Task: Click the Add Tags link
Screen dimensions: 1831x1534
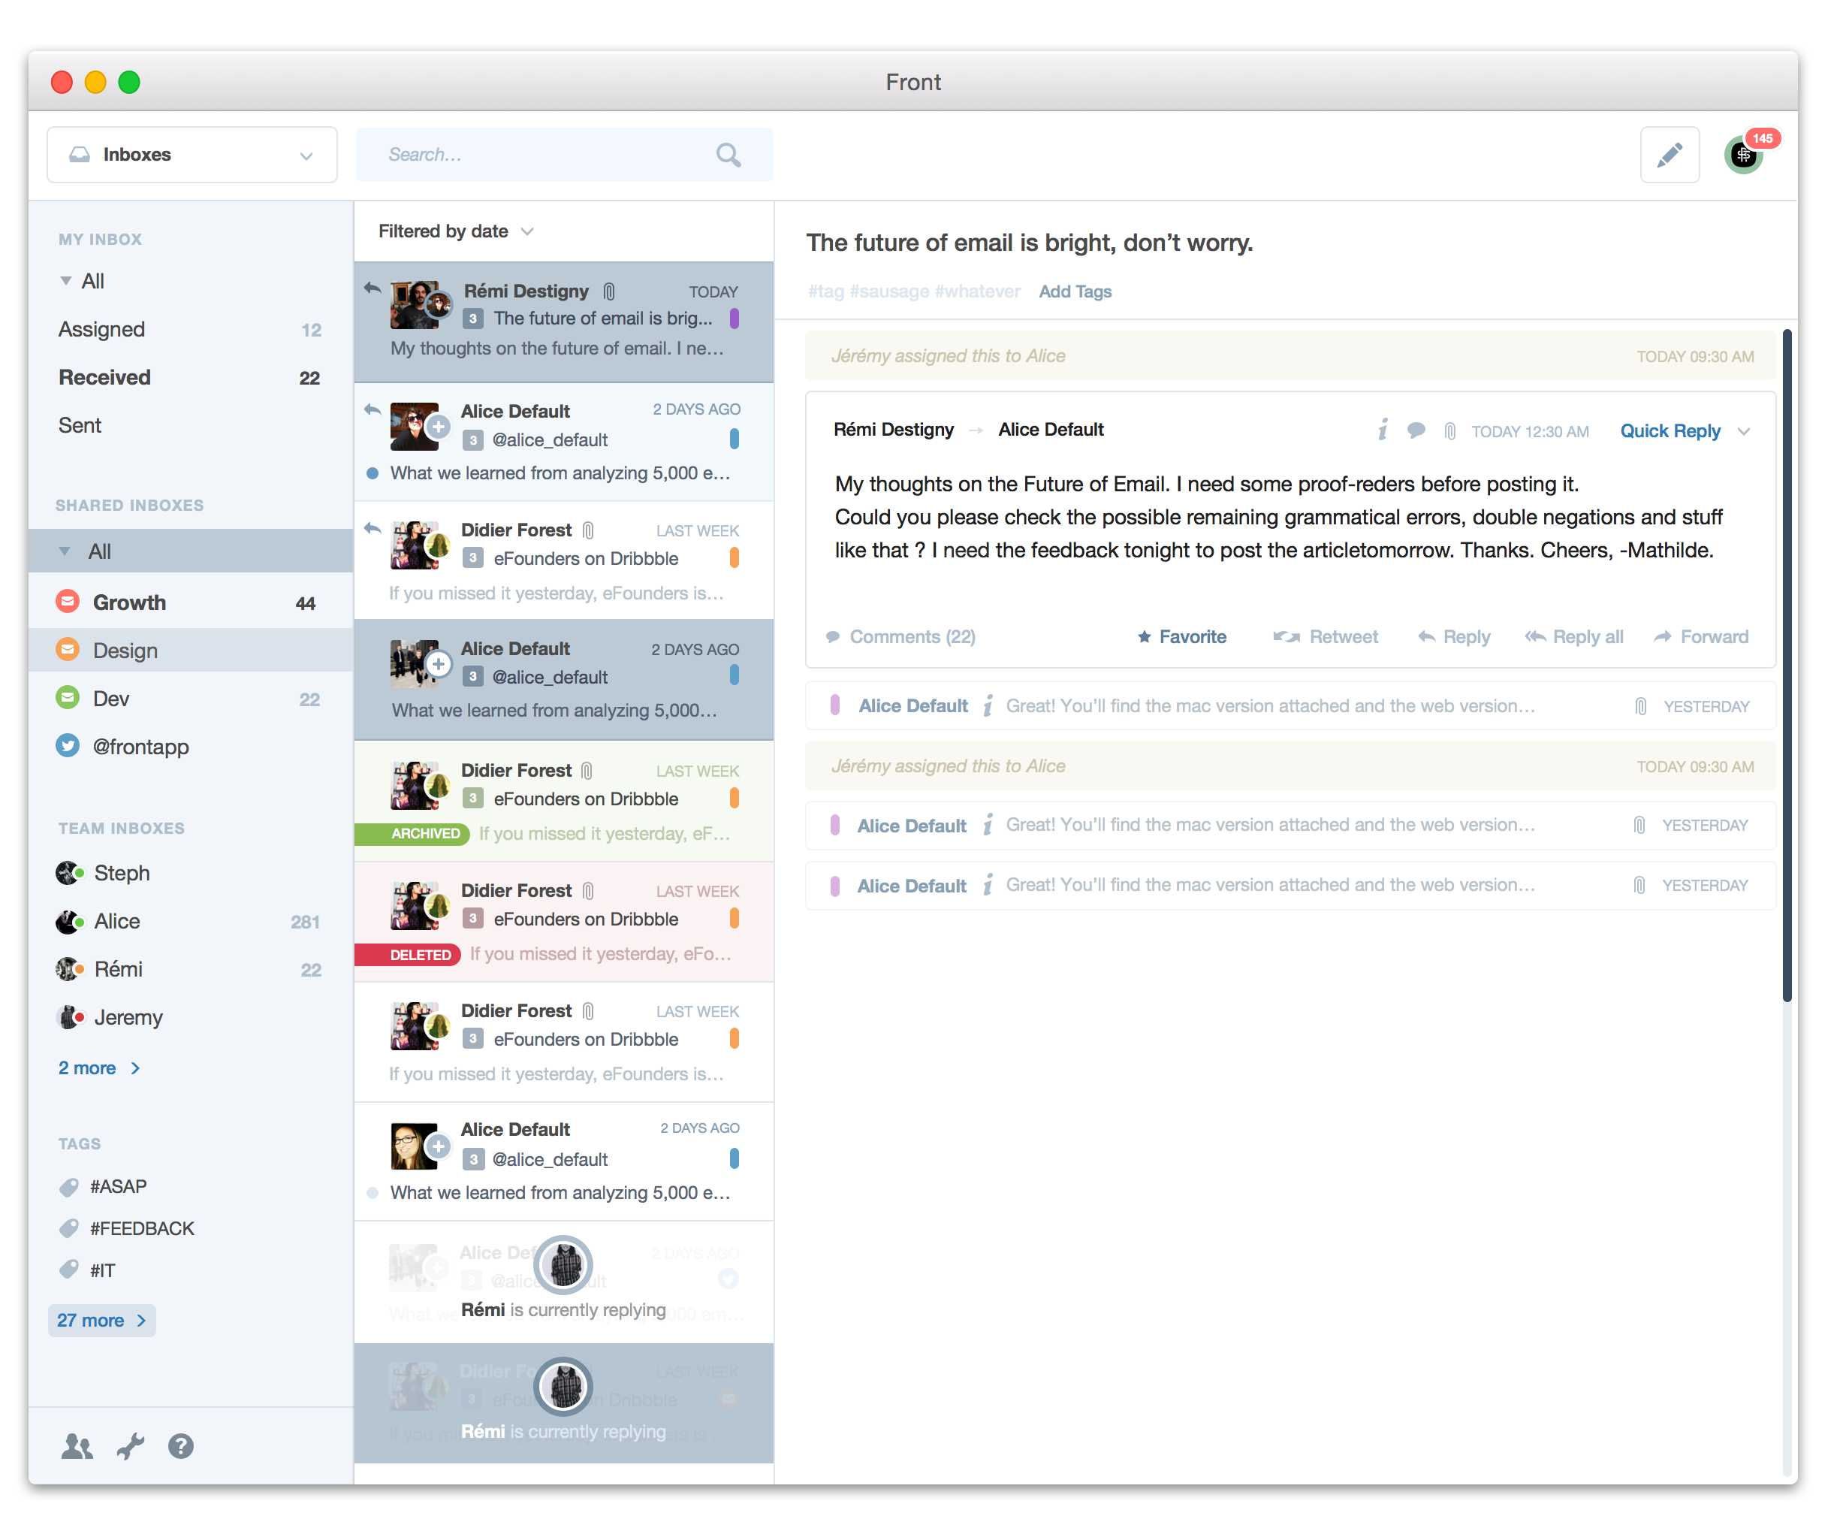Action: tap(1074, 292)
